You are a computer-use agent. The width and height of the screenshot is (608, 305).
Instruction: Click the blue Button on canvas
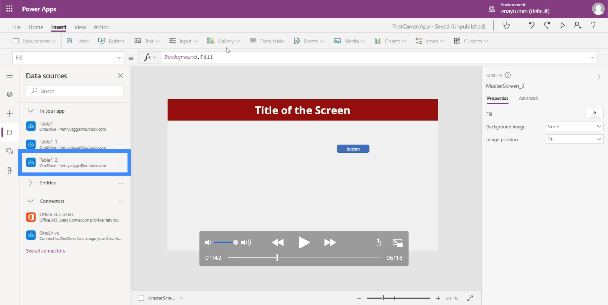tap(353, 149)
